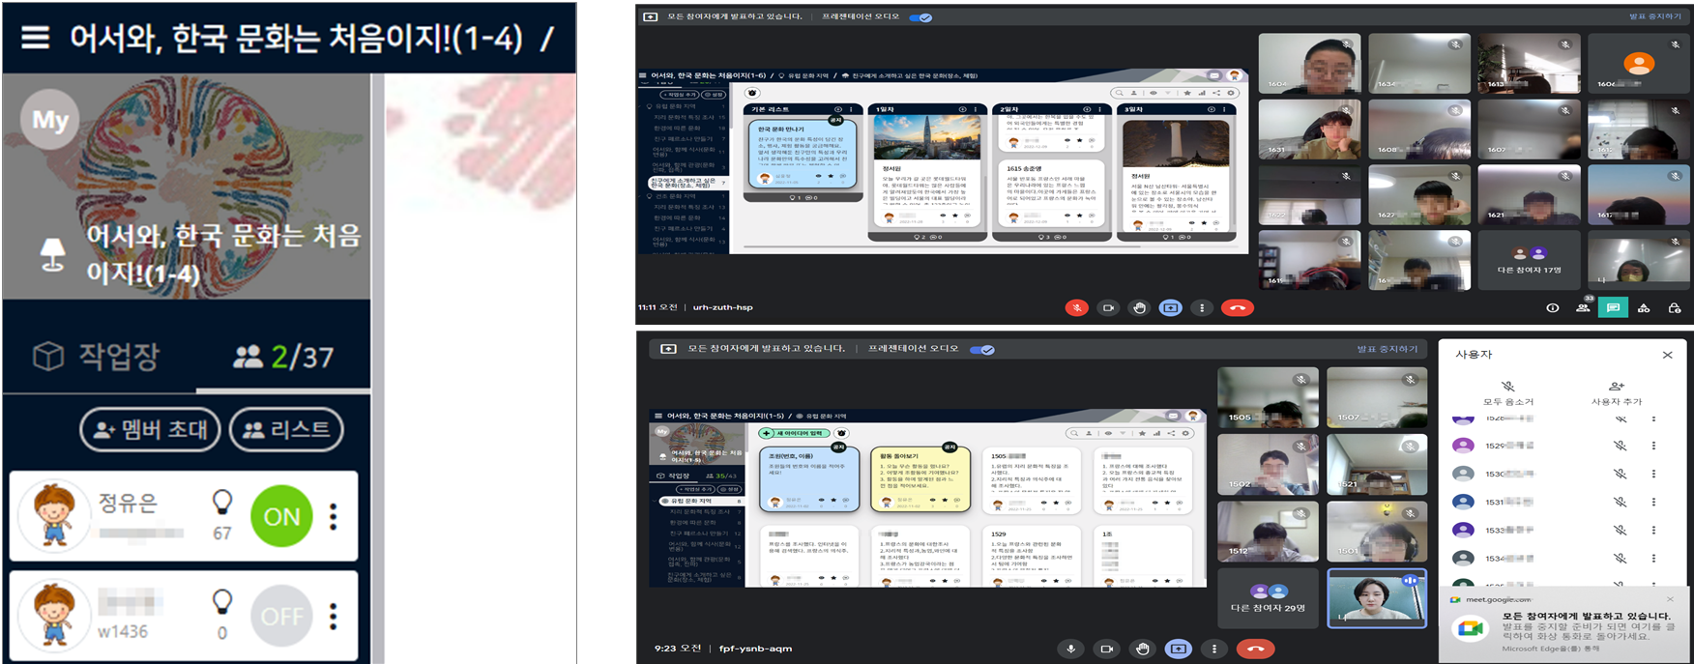Select the 2/37 members tab
The image size is (1694, 664).
pyautogui.click(x=283, y=357)
